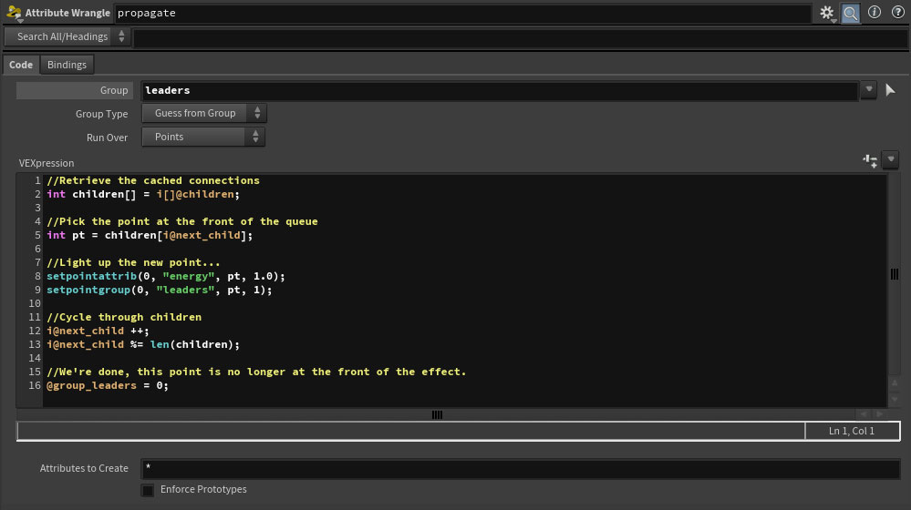This screenshot has height=510, width=911.
Task: Click the parameter search input field
Action: tap(521, 37)
